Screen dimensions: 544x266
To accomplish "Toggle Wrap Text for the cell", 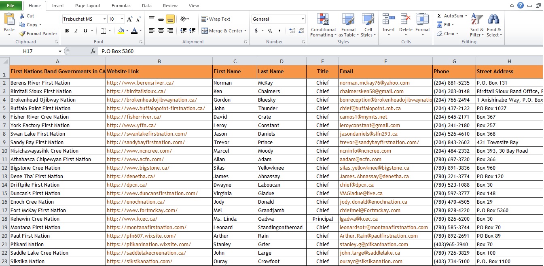I will tap(216, 19).
